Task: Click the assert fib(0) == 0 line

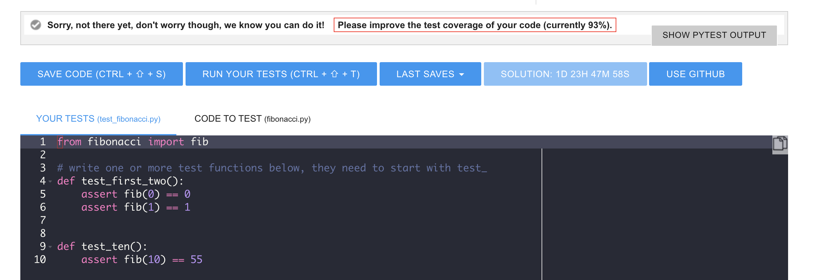Action: coord(136,194)
